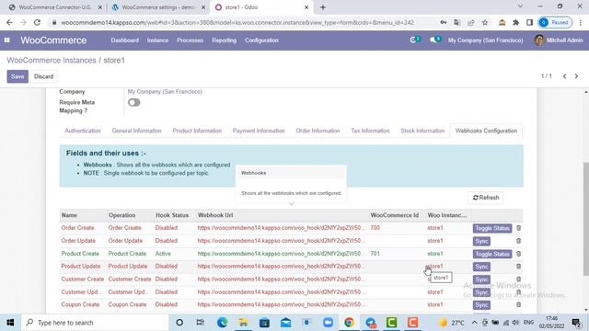The image size is (589, 331).
Task: Toggle Require Meta Mapping switch
Action: click(133, 102)
